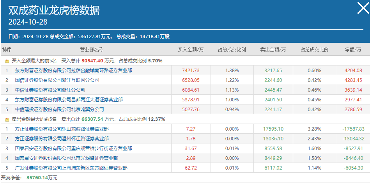This screenshot has width=370, height=184.
Task: Click sell total 66307.54
Action: [92, 119]
